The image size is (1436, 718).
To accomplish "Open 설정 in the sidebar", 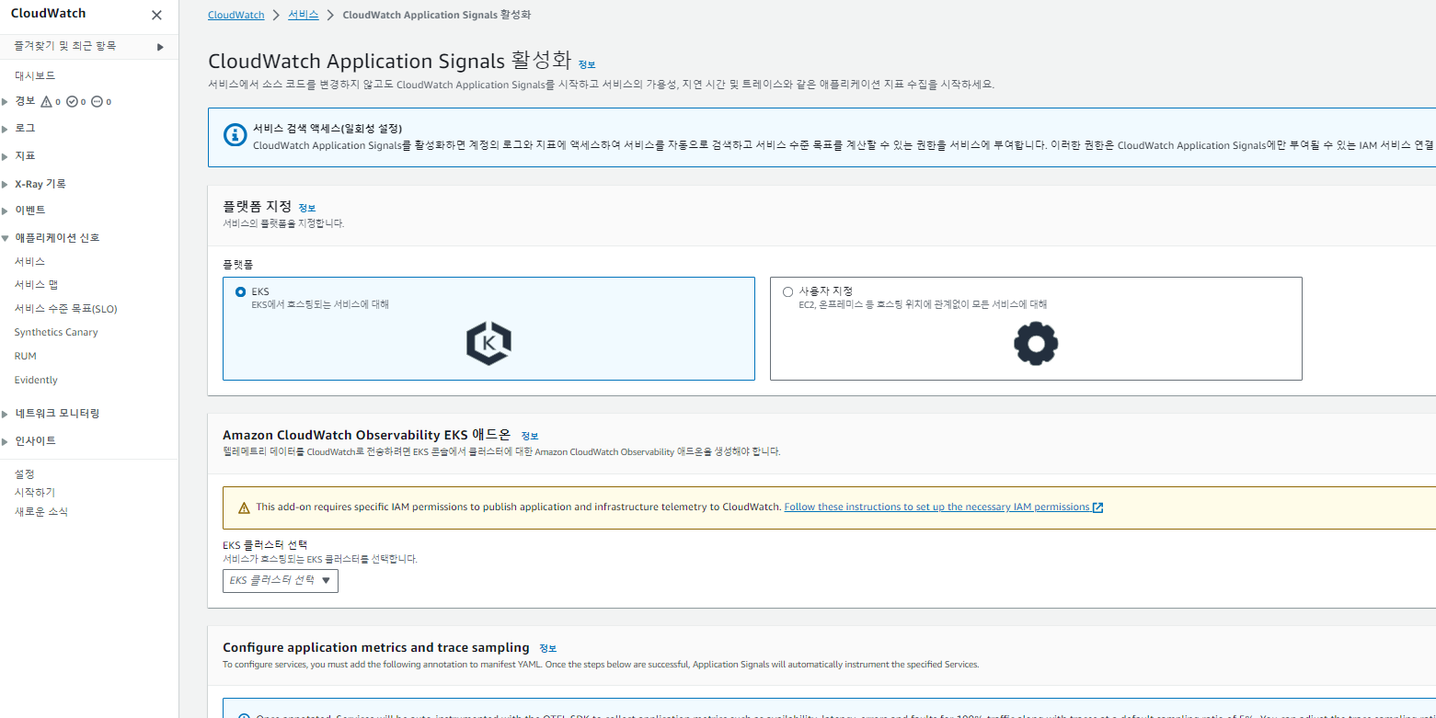I will point(25,473).
